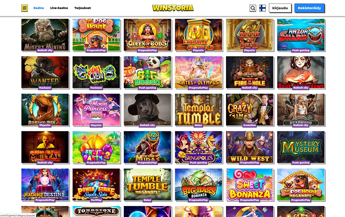Open the Moon Princess 100 game
The image size is (345, 217).
click(96, 110)
